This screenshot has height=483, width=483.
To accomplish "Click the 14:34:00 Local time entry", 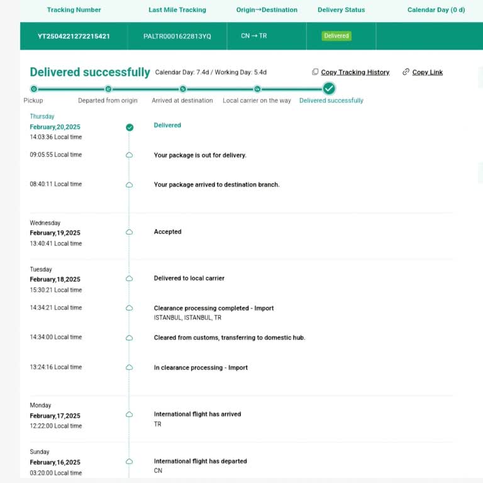I will tap(56, 337).
